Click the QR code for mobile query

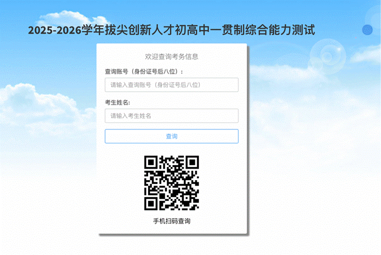tap(172, 183)
